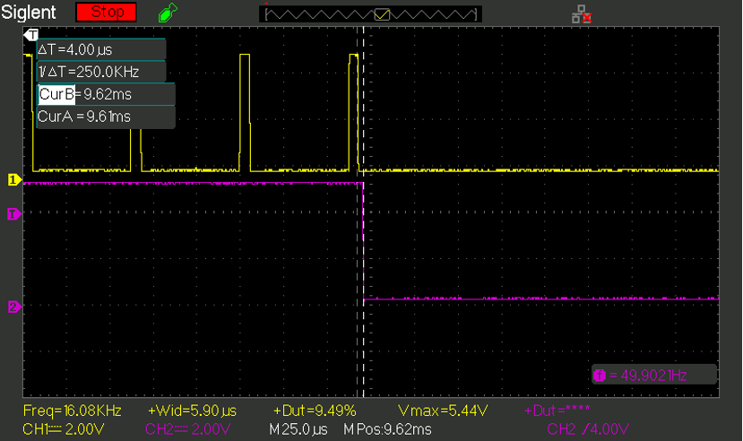Viewport: 743px width, 441px height.
Task: Click the trigger position T marker
Action: click(30, 34)
